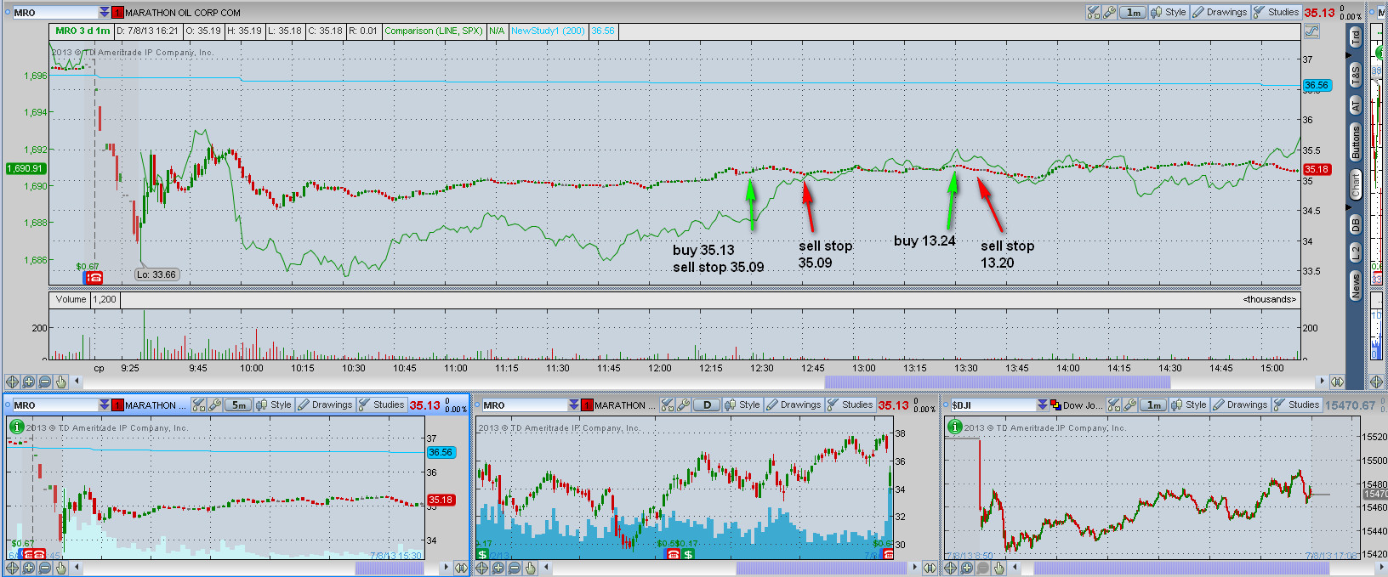Click Studies on the top chart toolbar

click(x=1276, y=13)
